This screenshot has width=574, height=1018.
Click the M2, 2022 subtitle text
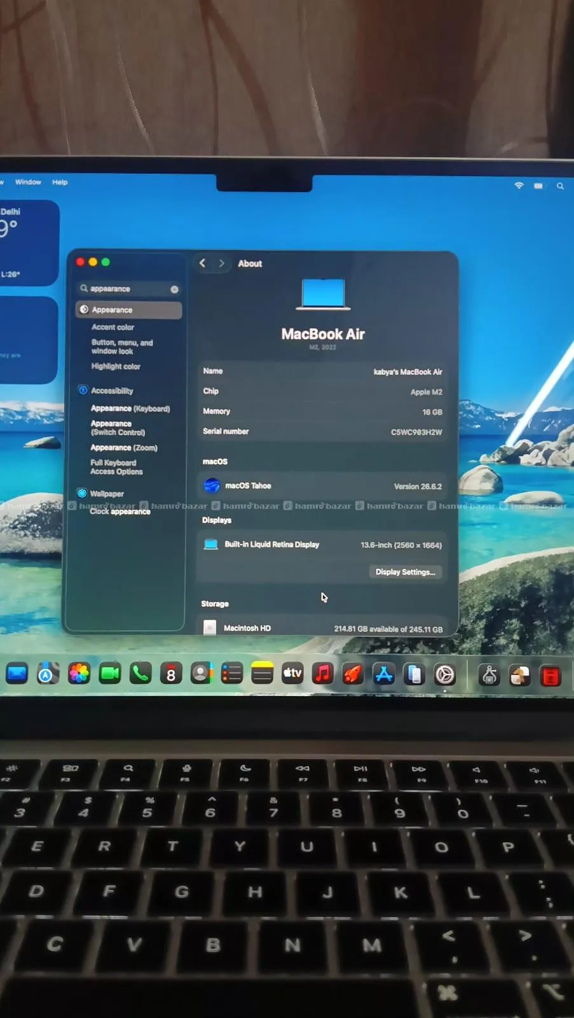pos(322,347)
